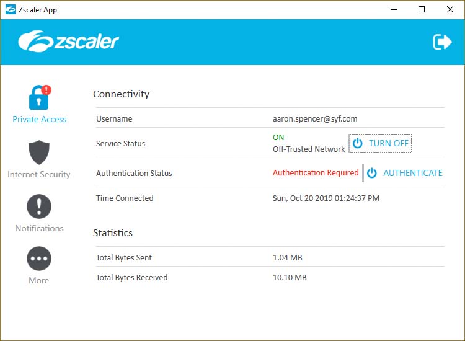
Task: Click the 1.04 MB bytes sent value
Action: click(287, 258)
